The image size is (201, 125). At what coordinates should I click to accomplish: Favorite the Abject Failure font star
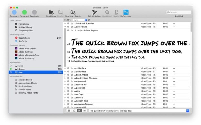click(x=72, y=27)
